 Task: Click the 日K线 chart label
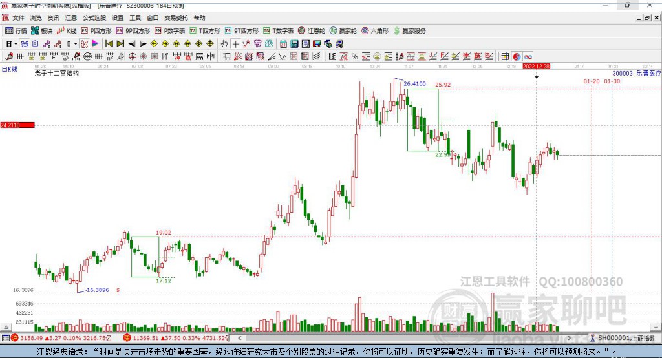10,69
